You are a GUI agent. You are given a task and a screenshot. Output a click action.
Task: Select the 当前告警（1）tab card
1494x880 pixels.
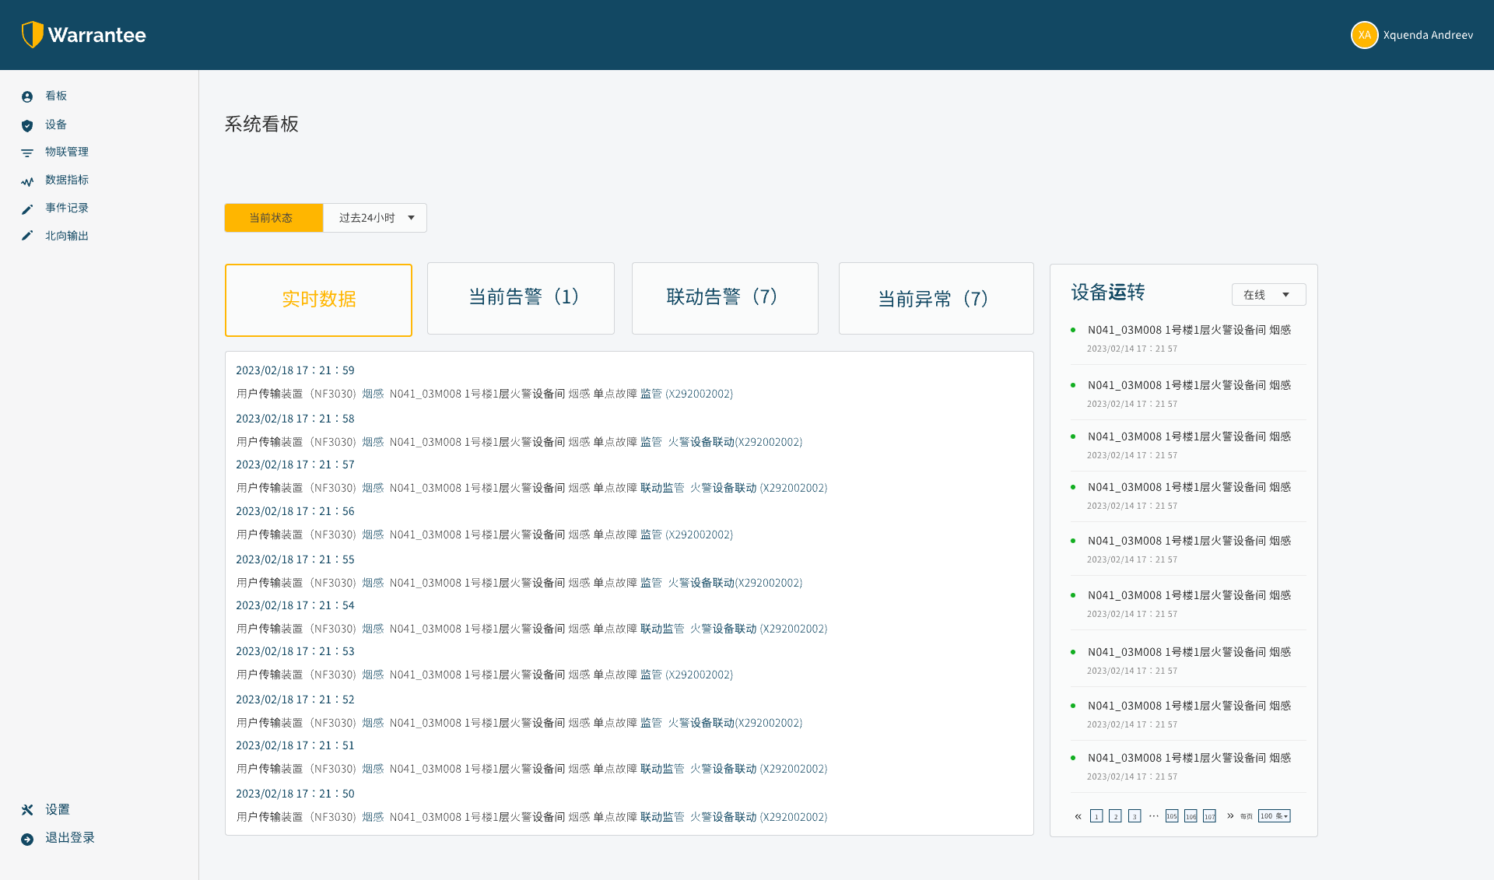click(x=521, y=298)
